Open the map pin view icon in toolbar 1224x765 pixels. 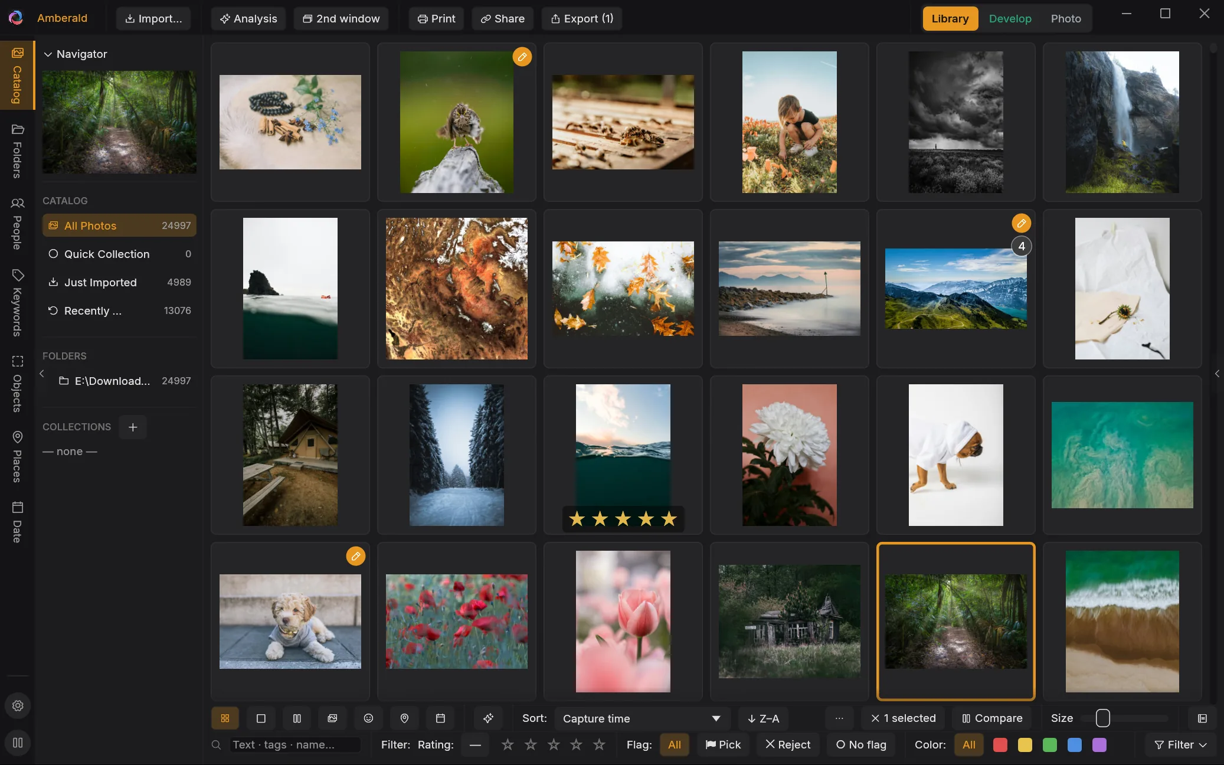pyautogui.click(x=404, y=718)
